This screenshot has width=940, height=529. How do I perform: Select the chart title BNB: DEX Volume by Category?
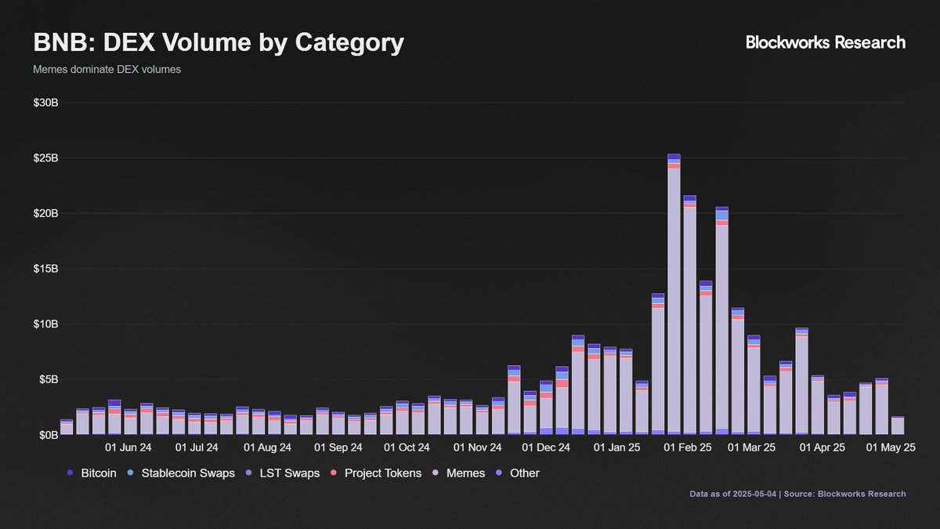click(219, 43)
